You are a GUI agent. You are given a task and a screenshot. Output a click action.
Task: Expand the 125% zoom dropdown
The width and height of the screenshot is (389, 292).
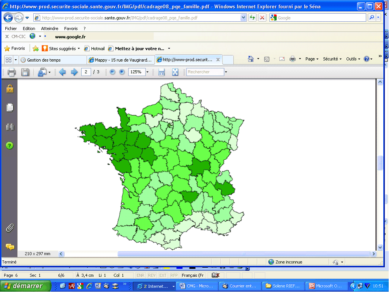point(147,72)
